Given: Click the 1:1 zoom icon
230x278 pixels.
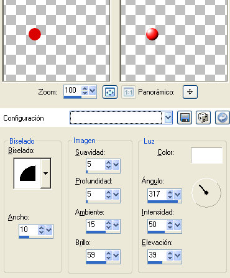Looking at the screenshot, I should 129,92.
